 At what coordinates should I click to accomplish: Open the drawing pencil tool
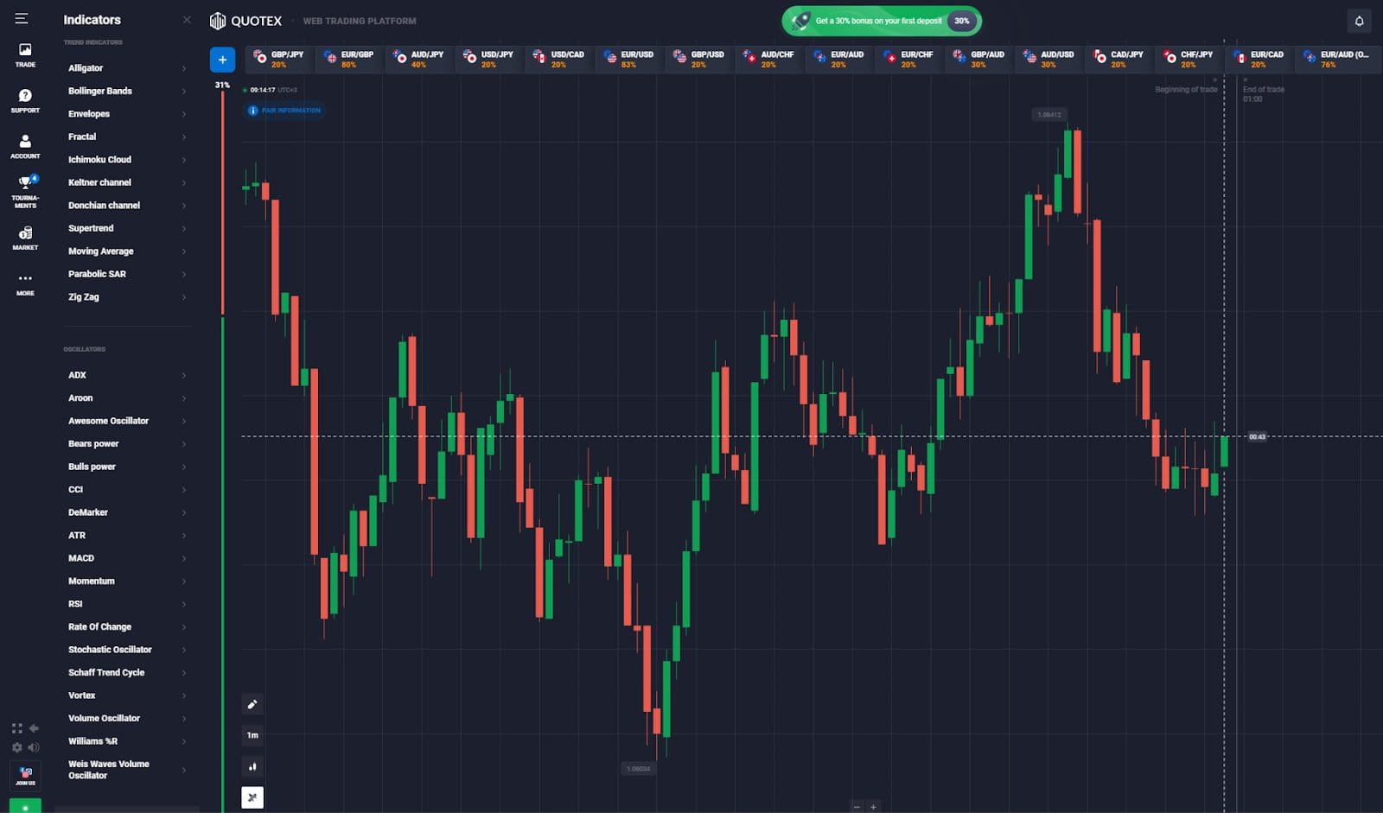pyautogui.click(x=252, y=704)
